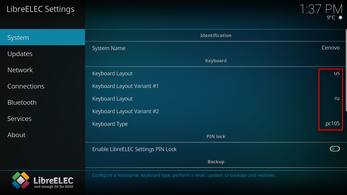
Task: Click the LibreELEC logo icon
Action: (x=20, y=181)
